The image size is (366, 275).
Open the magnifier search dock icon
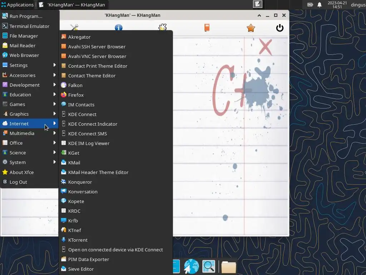(x=209, y=266)
